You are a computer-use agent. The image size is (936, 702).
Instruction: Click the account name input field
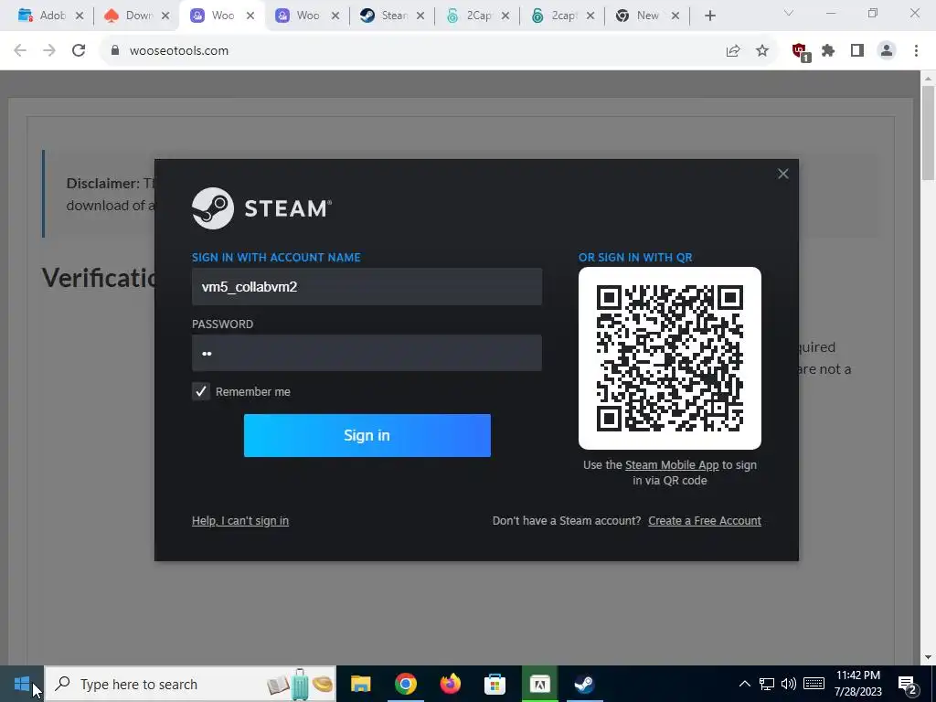pos(367,286)
